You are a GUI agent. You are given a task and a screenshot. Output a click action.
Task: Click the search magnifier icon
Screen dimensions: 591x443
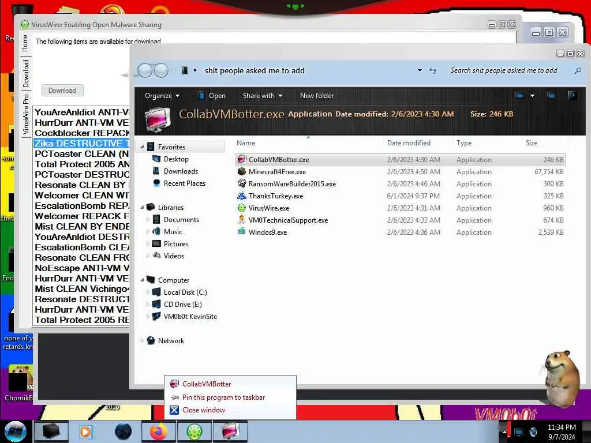point(577,70)
